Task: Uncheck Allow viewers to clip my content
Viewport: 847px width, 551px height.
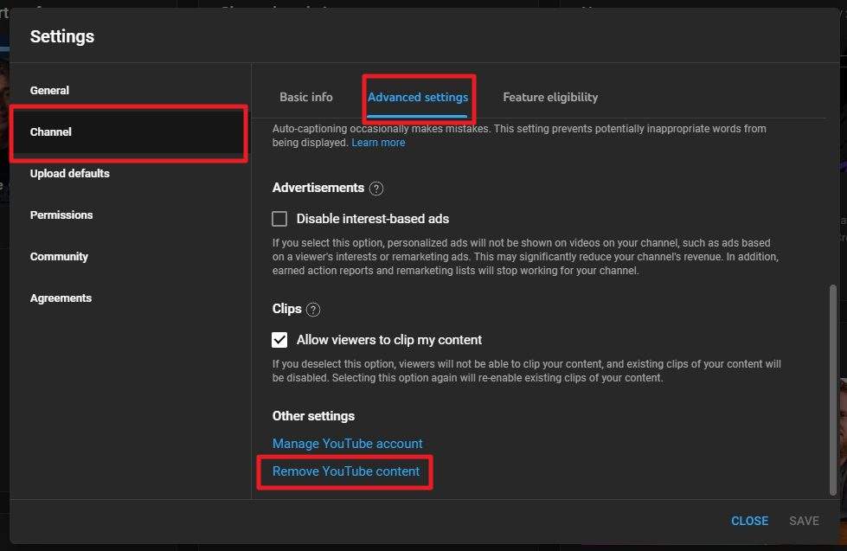Action: [x=279, y=340]
